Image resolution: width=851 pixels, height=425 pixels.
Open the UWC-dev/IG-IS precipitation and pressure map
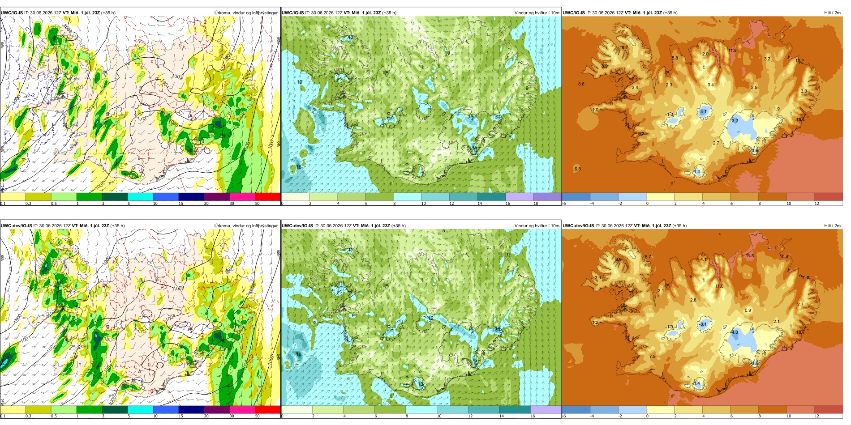coord(140,318)
